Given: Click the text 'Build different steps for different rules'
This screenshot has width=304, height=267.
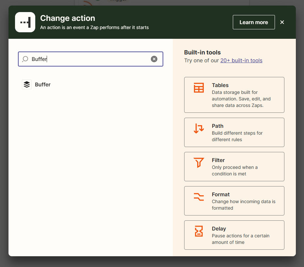Looking at the screenshot, I should (x=237, y=136).
